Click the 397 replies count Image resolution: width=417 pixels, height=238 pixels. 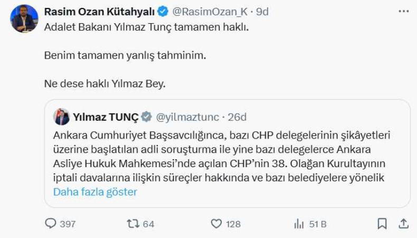pos(68,224)
